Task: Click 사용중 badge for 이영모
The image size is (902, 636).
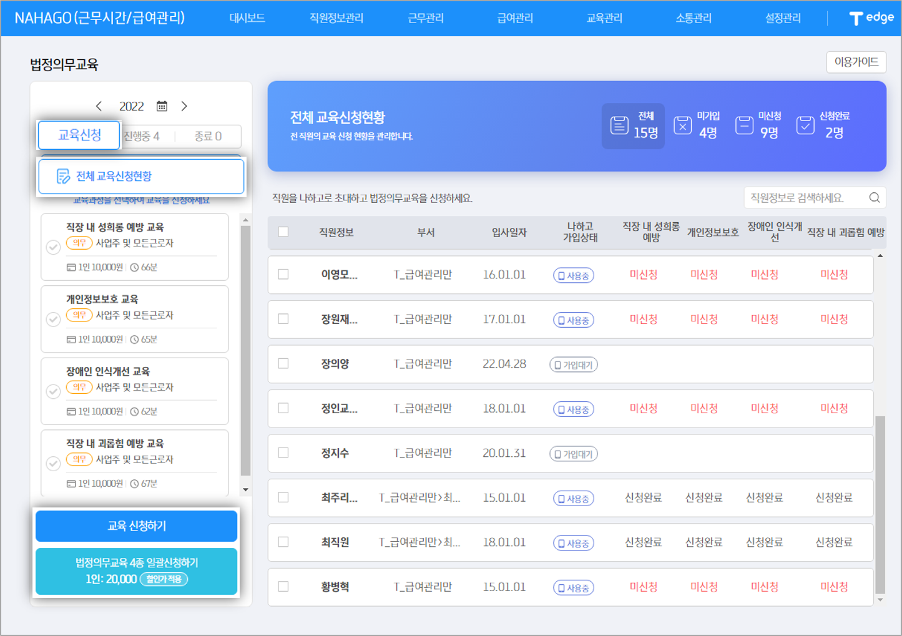Action: pos(574,275)
